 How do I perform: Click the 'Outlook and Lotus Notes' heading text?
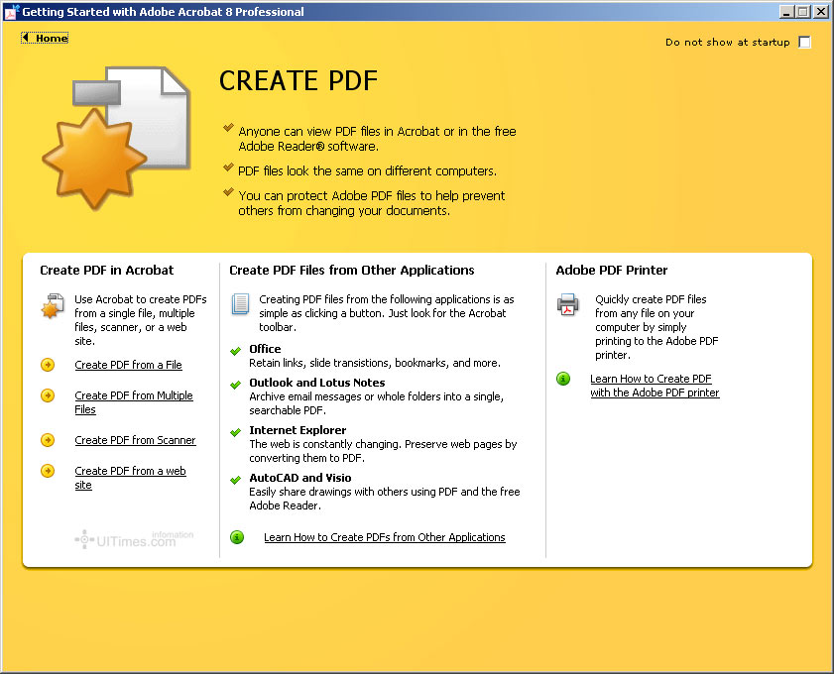317,383
